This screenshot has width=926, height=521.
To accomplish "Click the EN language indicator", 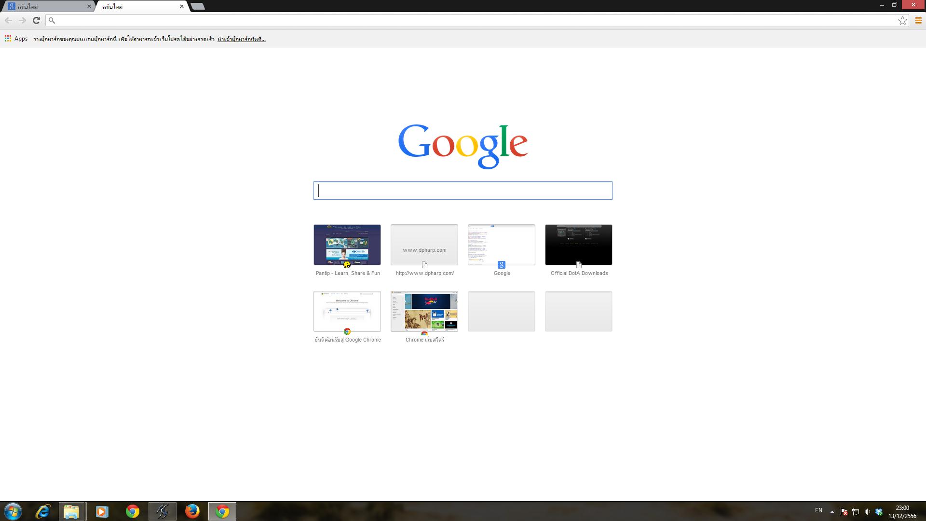I will tap(818, 510).
